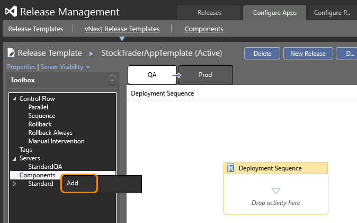This screenshot has height=223, width=357.
Task: Select the Servers label
Action: (x=30, y=158)
